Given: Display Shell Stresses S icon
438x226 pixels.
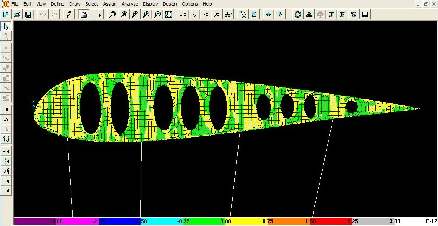Looking at the screenshot, I should click(x=354, y=14).
